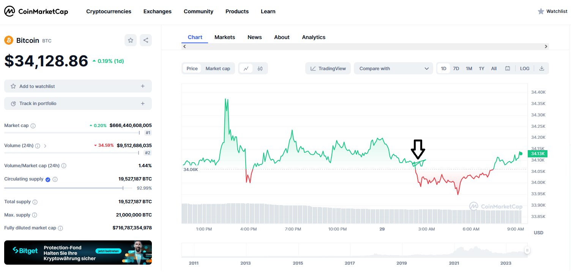
Task: Open the Community menu
Action: (199, 11)
